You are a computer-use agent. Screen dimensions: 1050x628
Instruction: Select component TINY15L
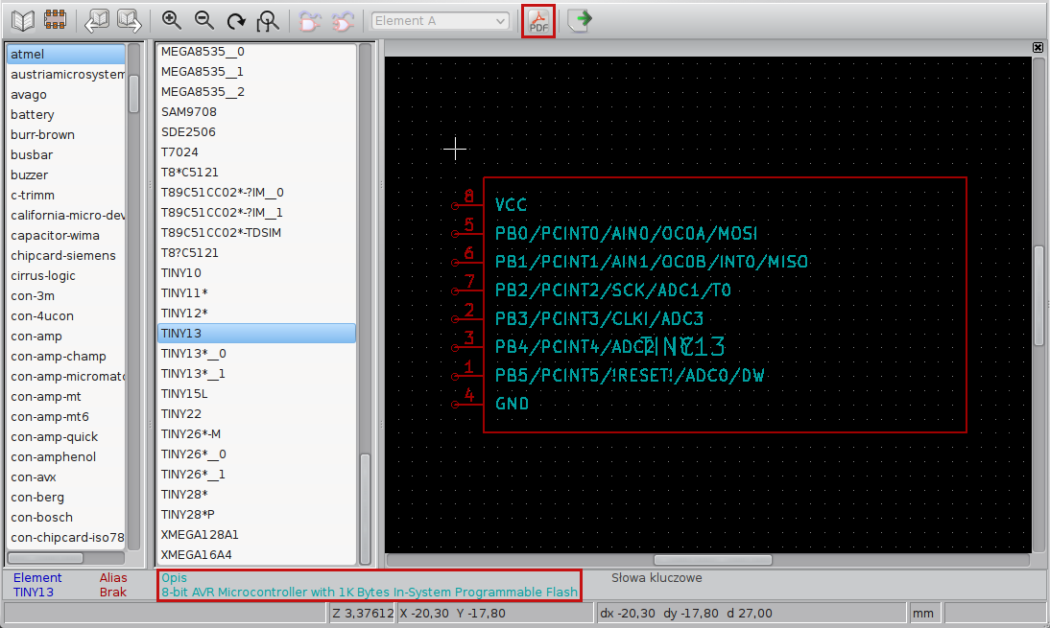256,394
